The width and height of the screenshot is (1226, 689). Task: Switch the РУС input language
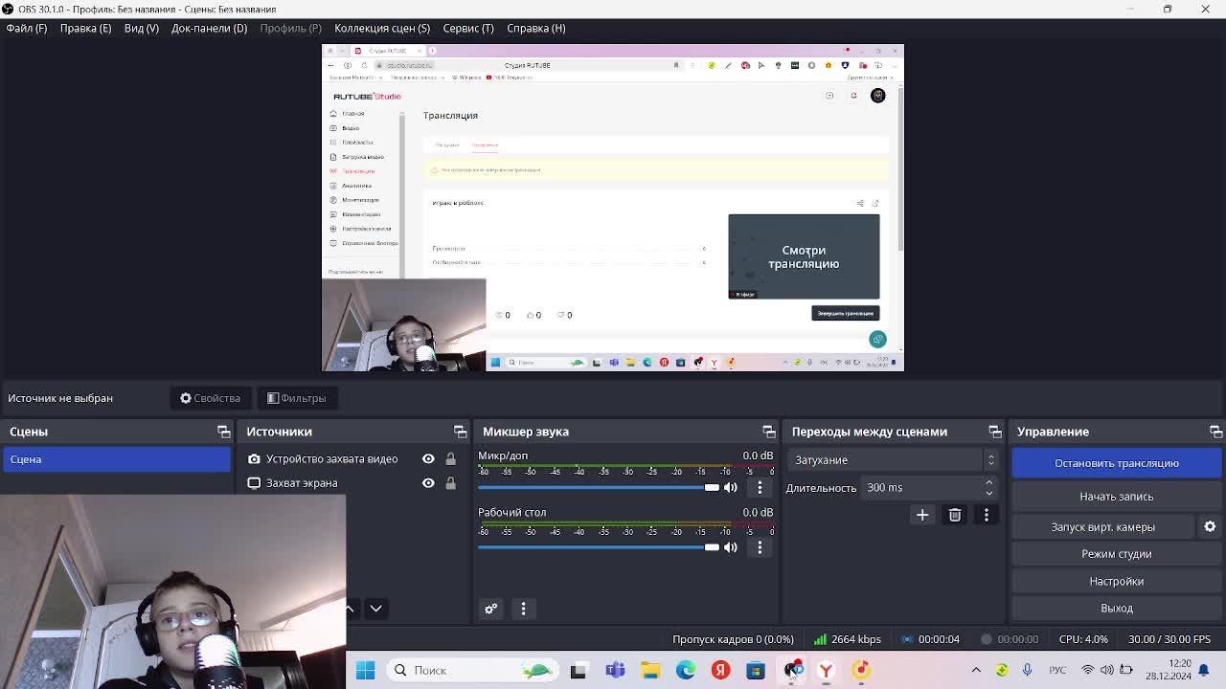click(1057, 670)
